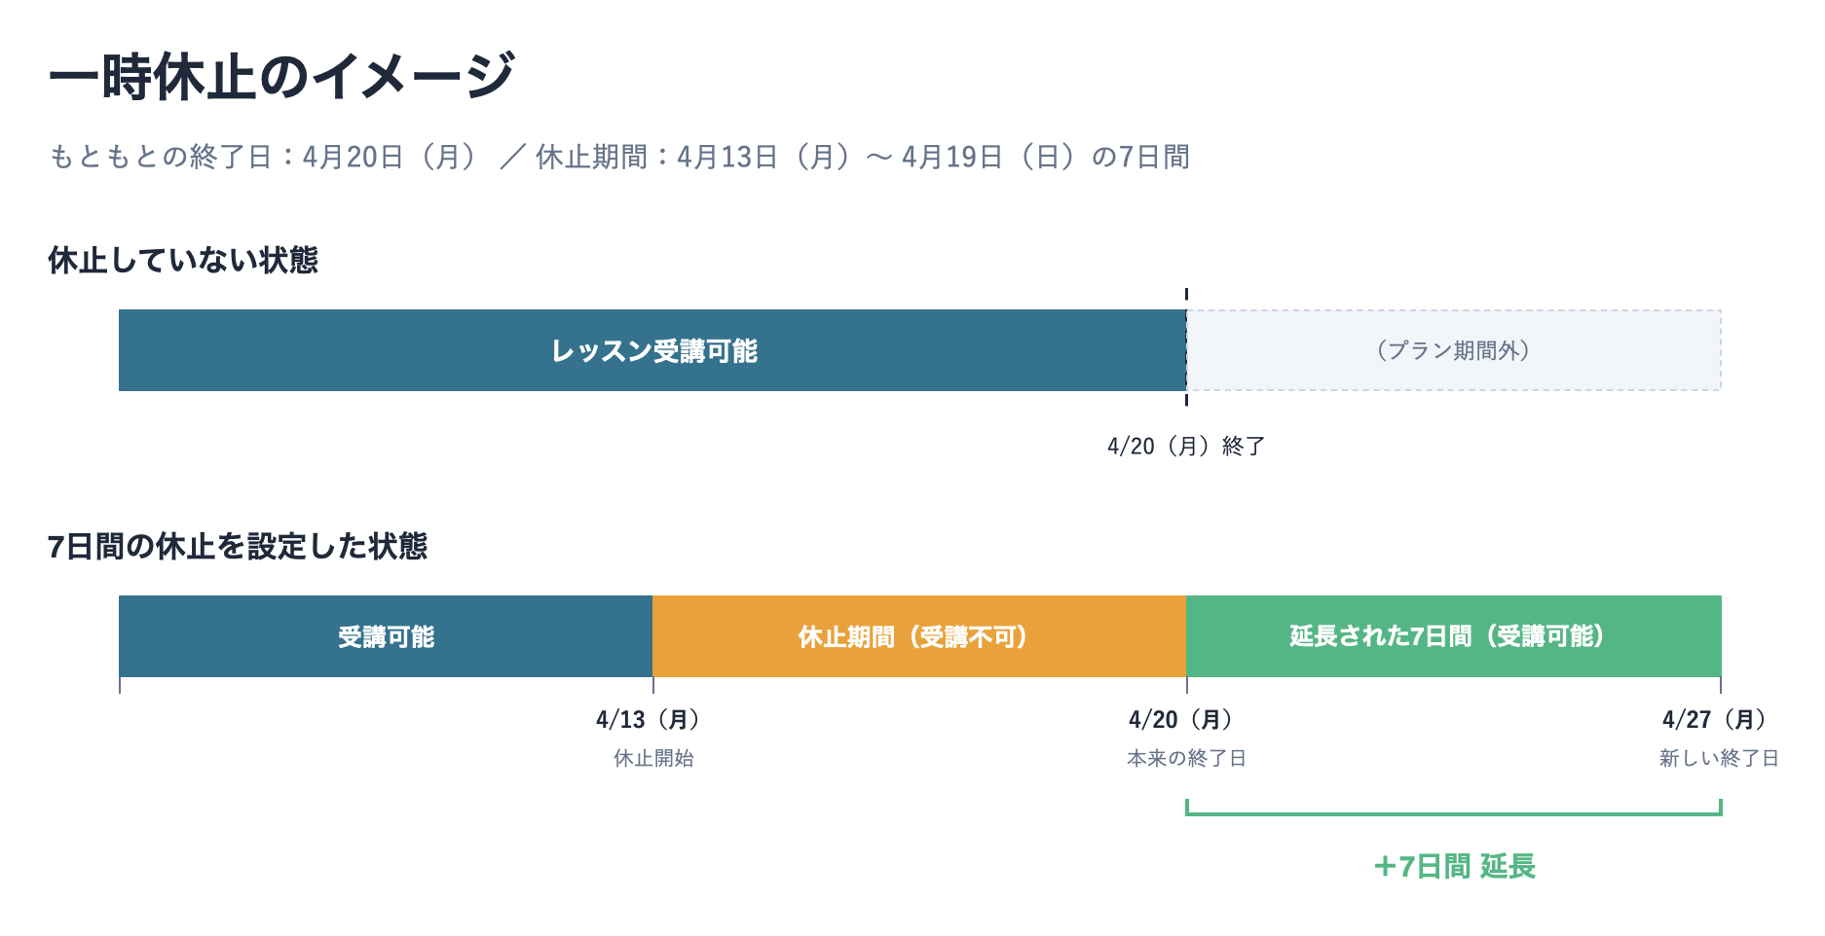The image size is (1825, 936).
Task: Click the 本来の終了日 caption
Action: click(x=1186, y=758)
